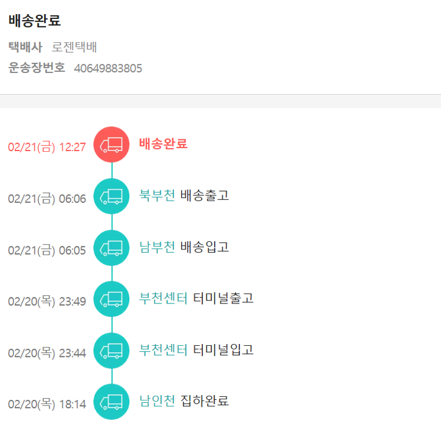Click the tracking number 40649883805
The height and width of the screenshot is (424, 441).
coord(108,68)
